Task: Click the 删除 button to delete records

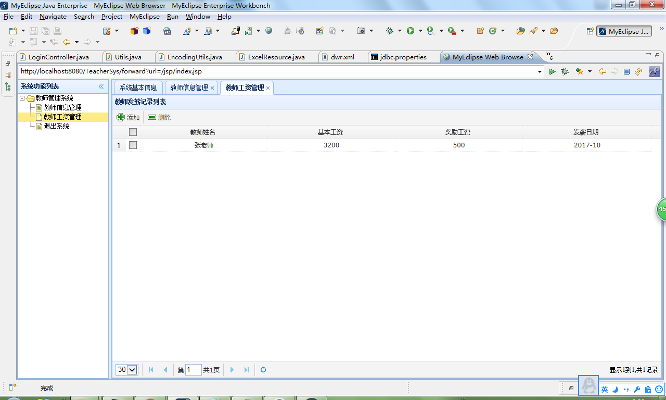Action: 159,117
